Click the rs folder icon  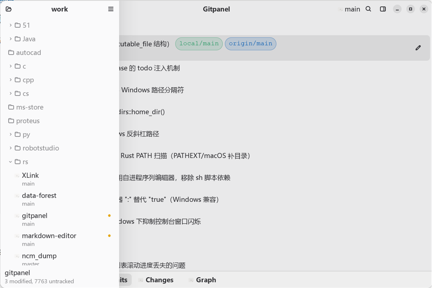[x=18, y=162]
